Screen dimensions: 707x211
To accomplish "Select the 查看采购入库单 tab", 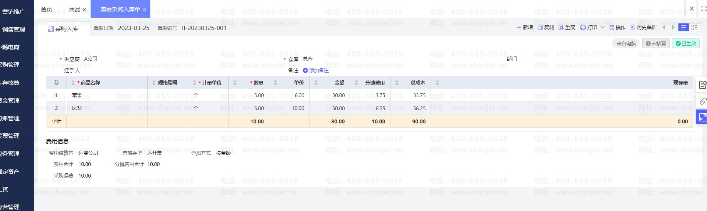I will point(120,9).
